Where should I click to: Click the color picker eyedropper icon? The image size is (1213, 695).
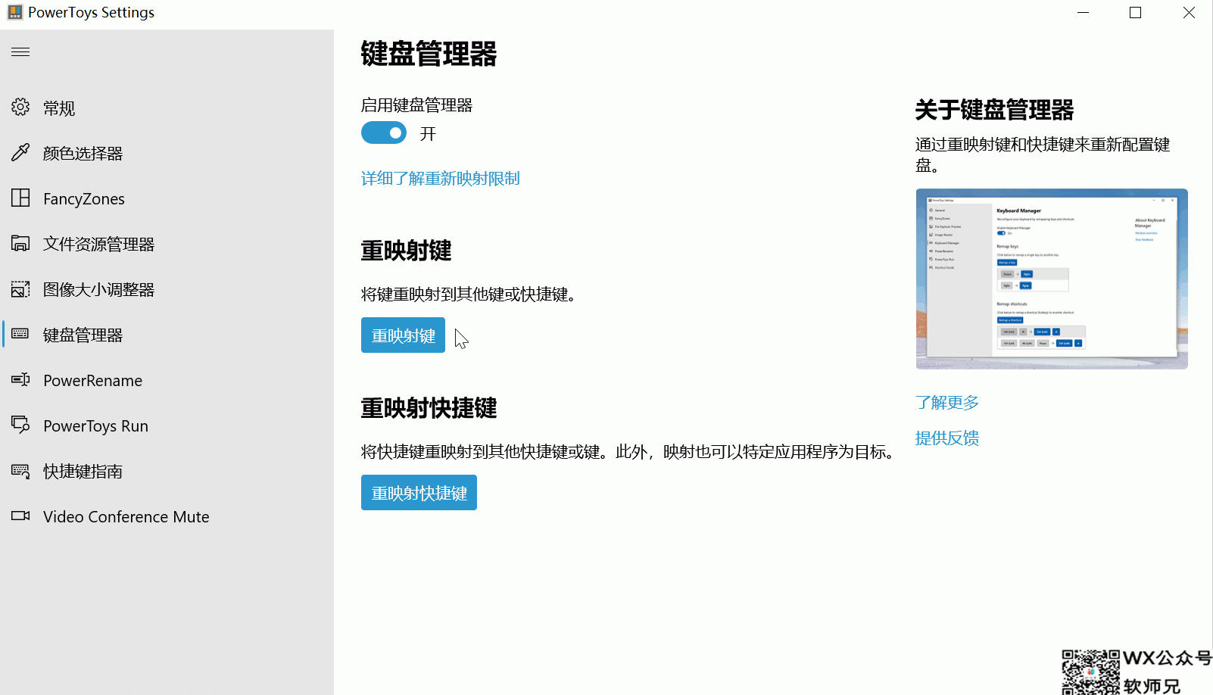(x=20, y=153)
